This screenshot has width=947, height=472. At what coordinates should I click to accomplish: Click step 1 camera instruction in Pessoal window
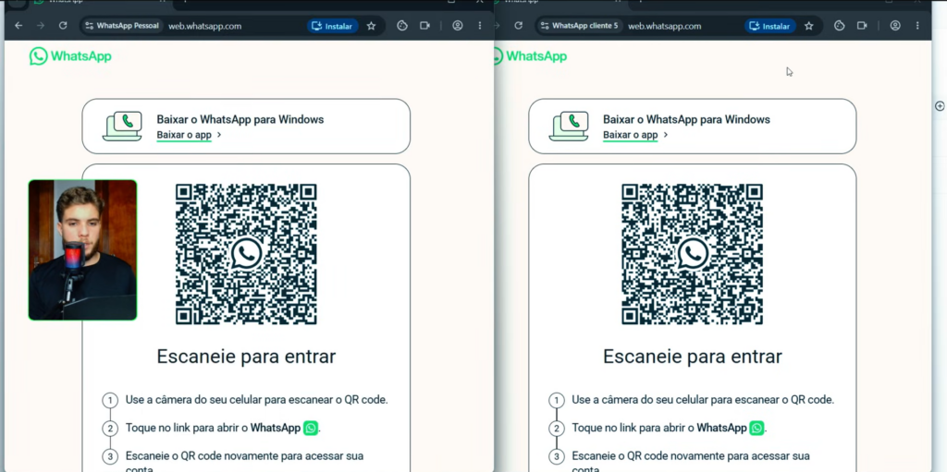pyautogui.click(x=257, y=400)
